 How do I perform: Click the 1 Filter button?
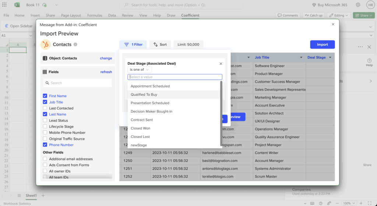pos(133,45)
